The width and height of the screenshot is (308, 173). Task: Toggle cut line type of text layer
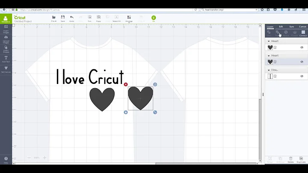pyautogui.click(x=275, y=76)
